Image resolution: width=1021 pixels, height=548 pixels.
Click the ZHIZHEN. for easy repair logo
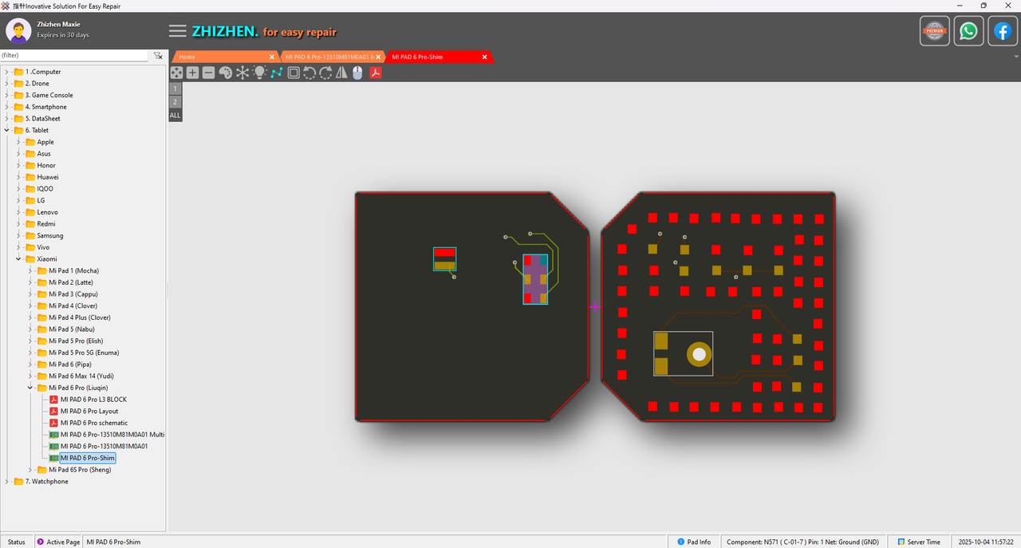[264, 32]
